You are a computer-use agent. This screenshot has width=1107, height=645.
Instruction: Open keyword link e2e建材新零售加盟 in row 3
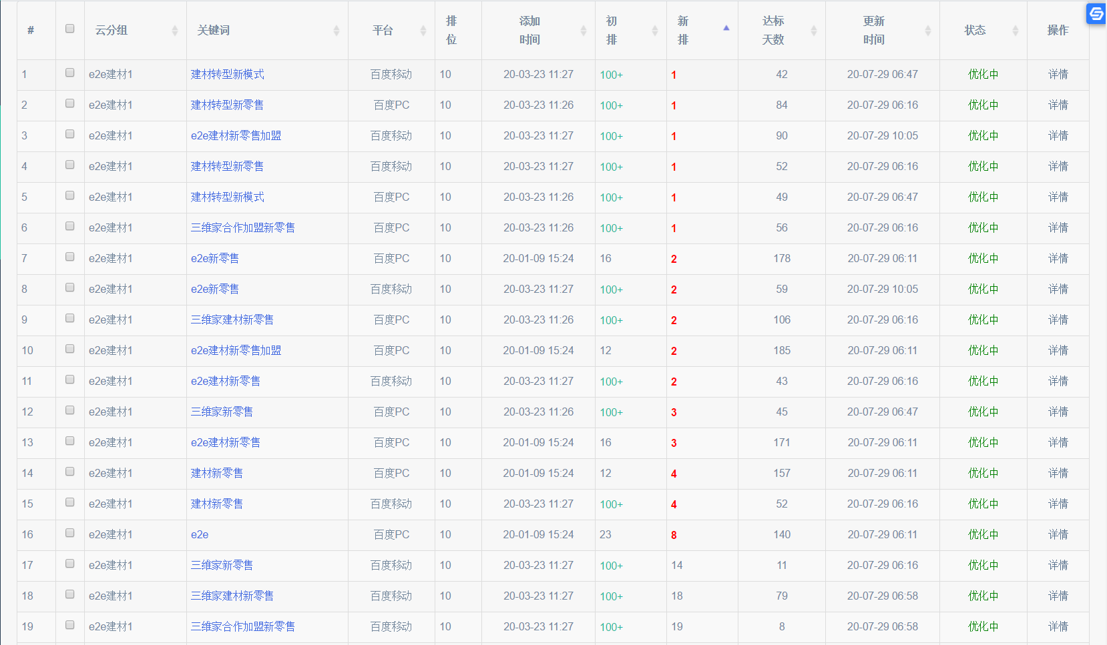236,136
